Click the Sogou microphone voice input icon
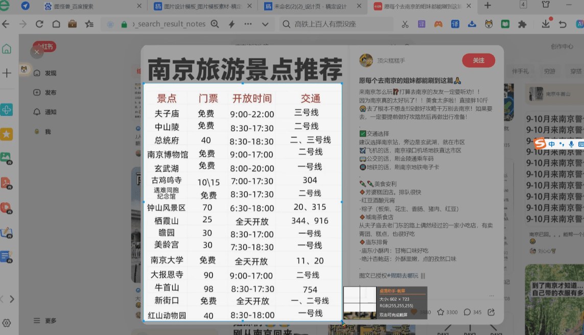This screenshot has width=584, height=335. pyautogui.click(x=571, y=144)
